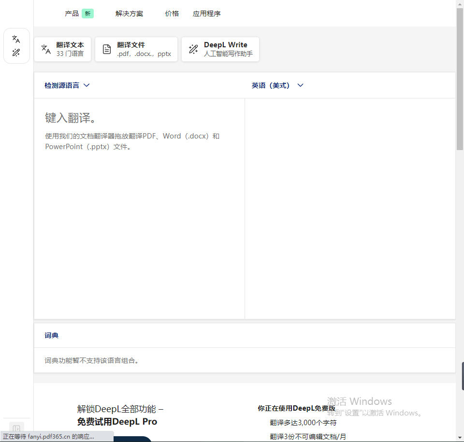Viewport: 464px width, 442px height.
Task: Click the translate icon in left sidebar
Action: coord(16,39)
